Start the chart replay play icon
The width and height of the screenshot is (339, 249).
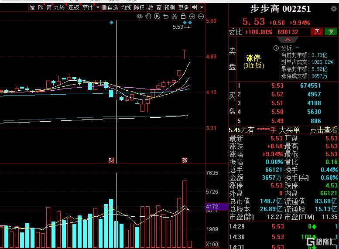[157, 16]
